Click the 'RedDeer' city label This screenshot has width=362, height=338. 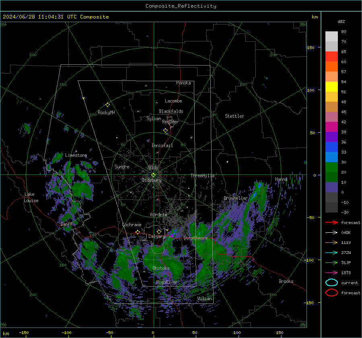pyautogui.click(x=171, y=122)
